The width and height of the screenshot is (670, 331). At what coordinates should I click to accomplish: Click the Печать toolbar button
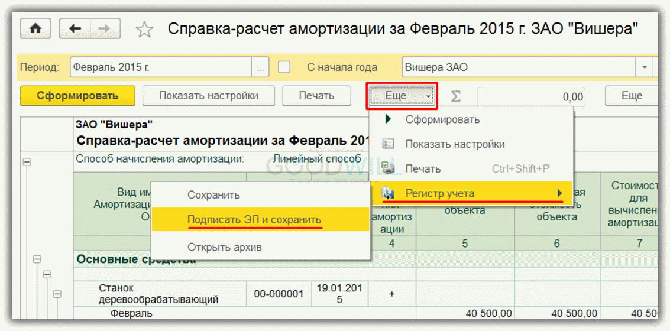[x=316, y=96]
